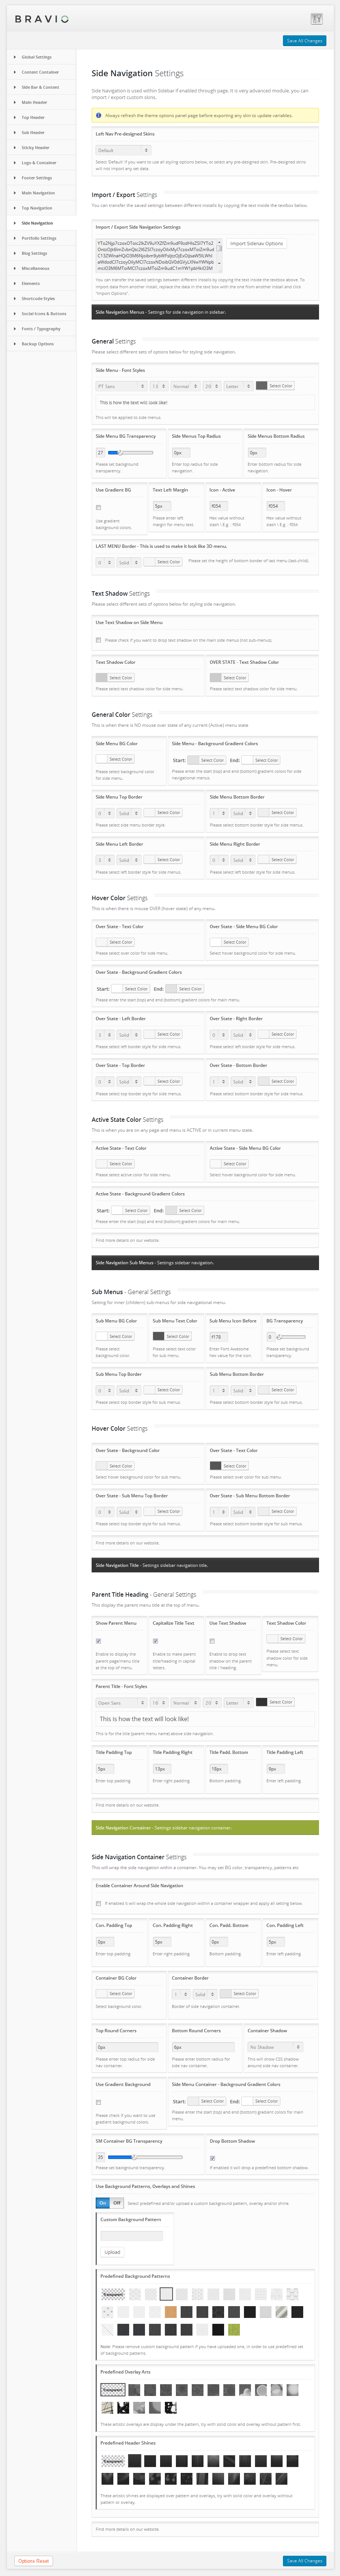This screenshot has width=340, height=2576.
Task: Click the Options Reset button
Action: click(33, 2561)
